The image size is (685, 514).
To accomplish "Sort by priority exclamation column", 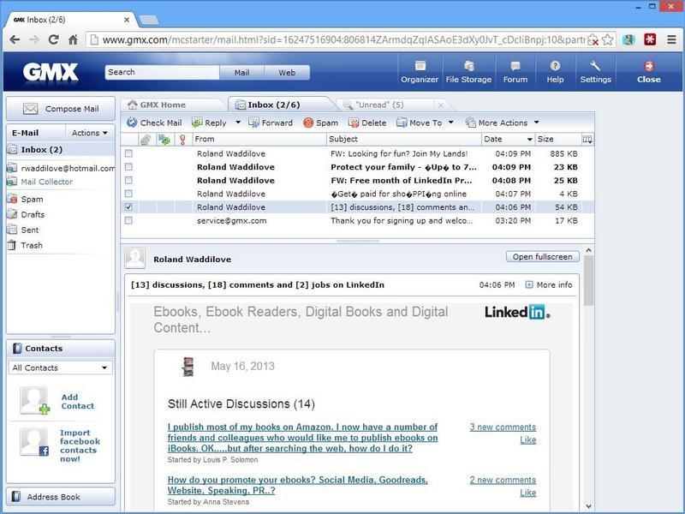I will (x=182, y=140).
